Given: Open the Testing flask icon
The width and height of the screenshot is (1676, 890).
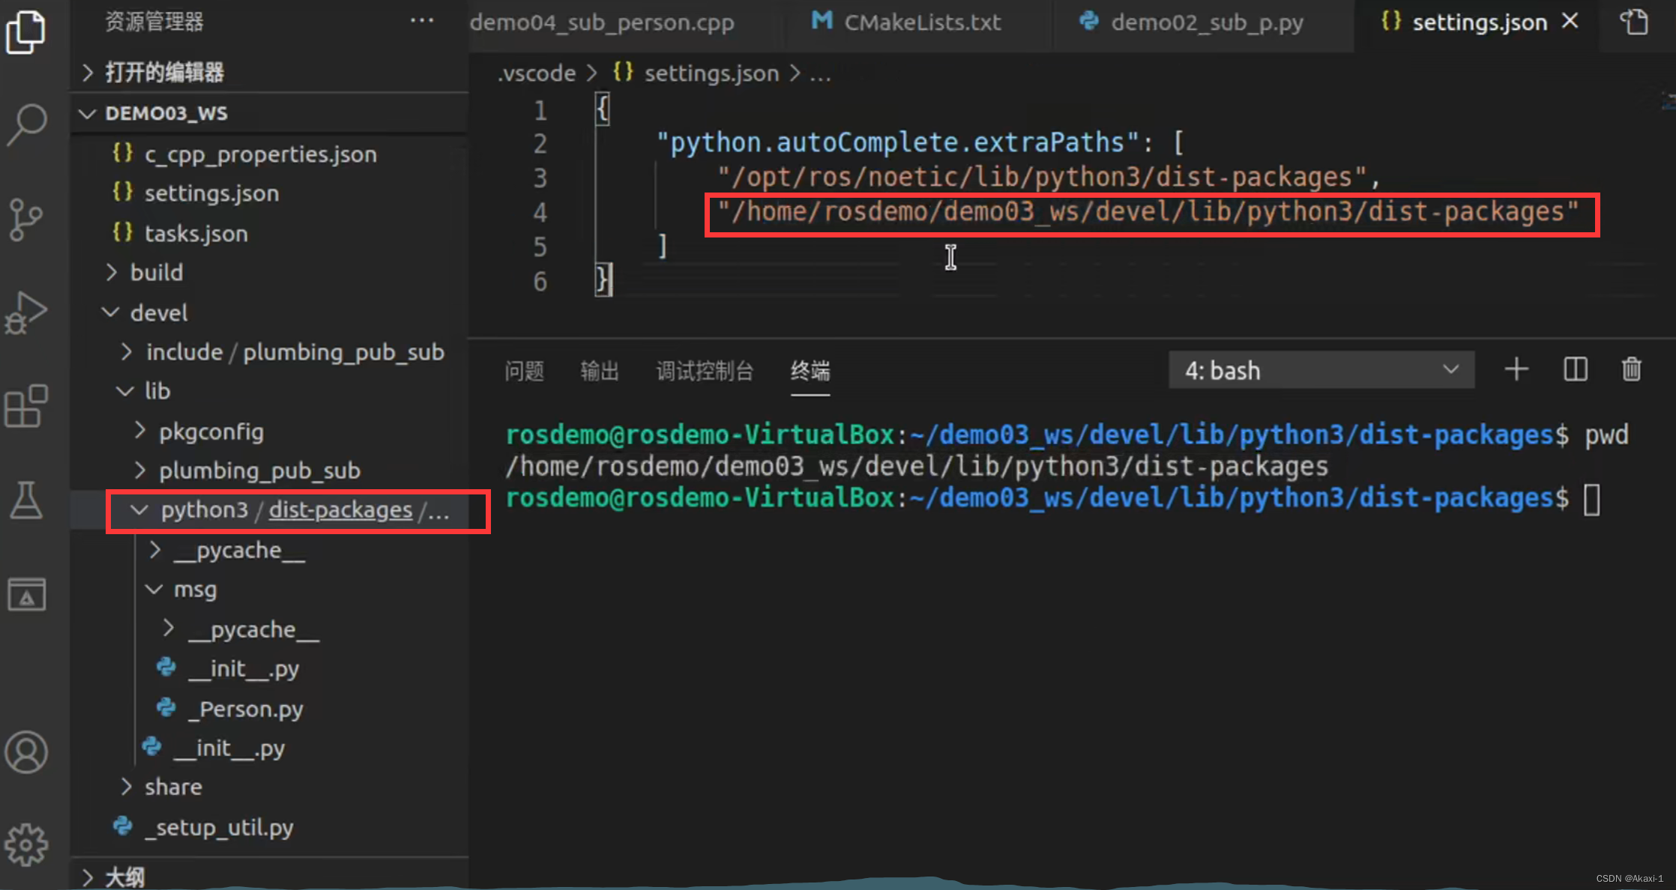Looking at the screenshot, I should (26, 500).
